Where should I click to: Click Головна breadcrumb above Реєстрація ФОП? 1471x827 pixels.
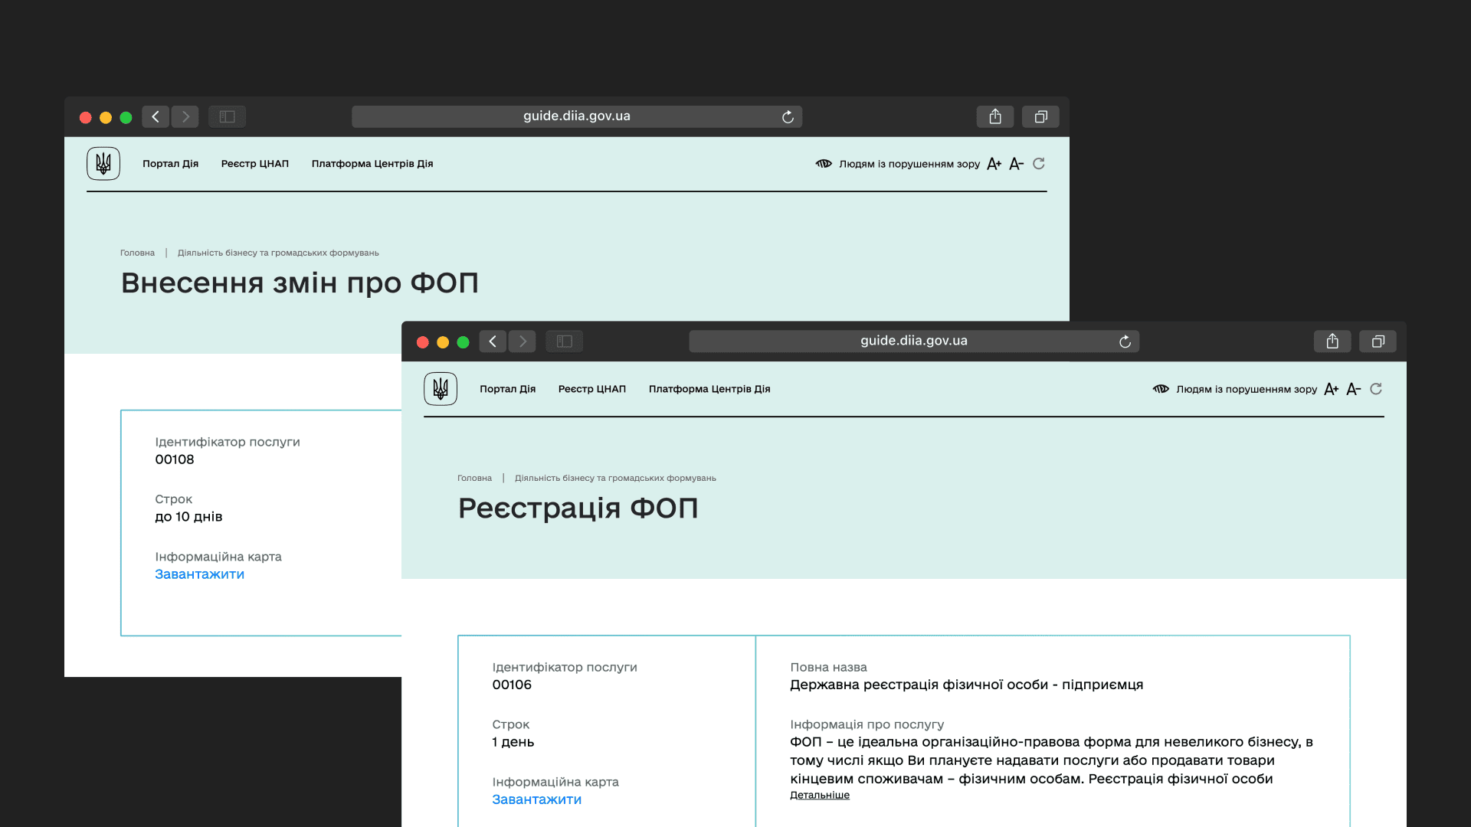click(474, 478)
